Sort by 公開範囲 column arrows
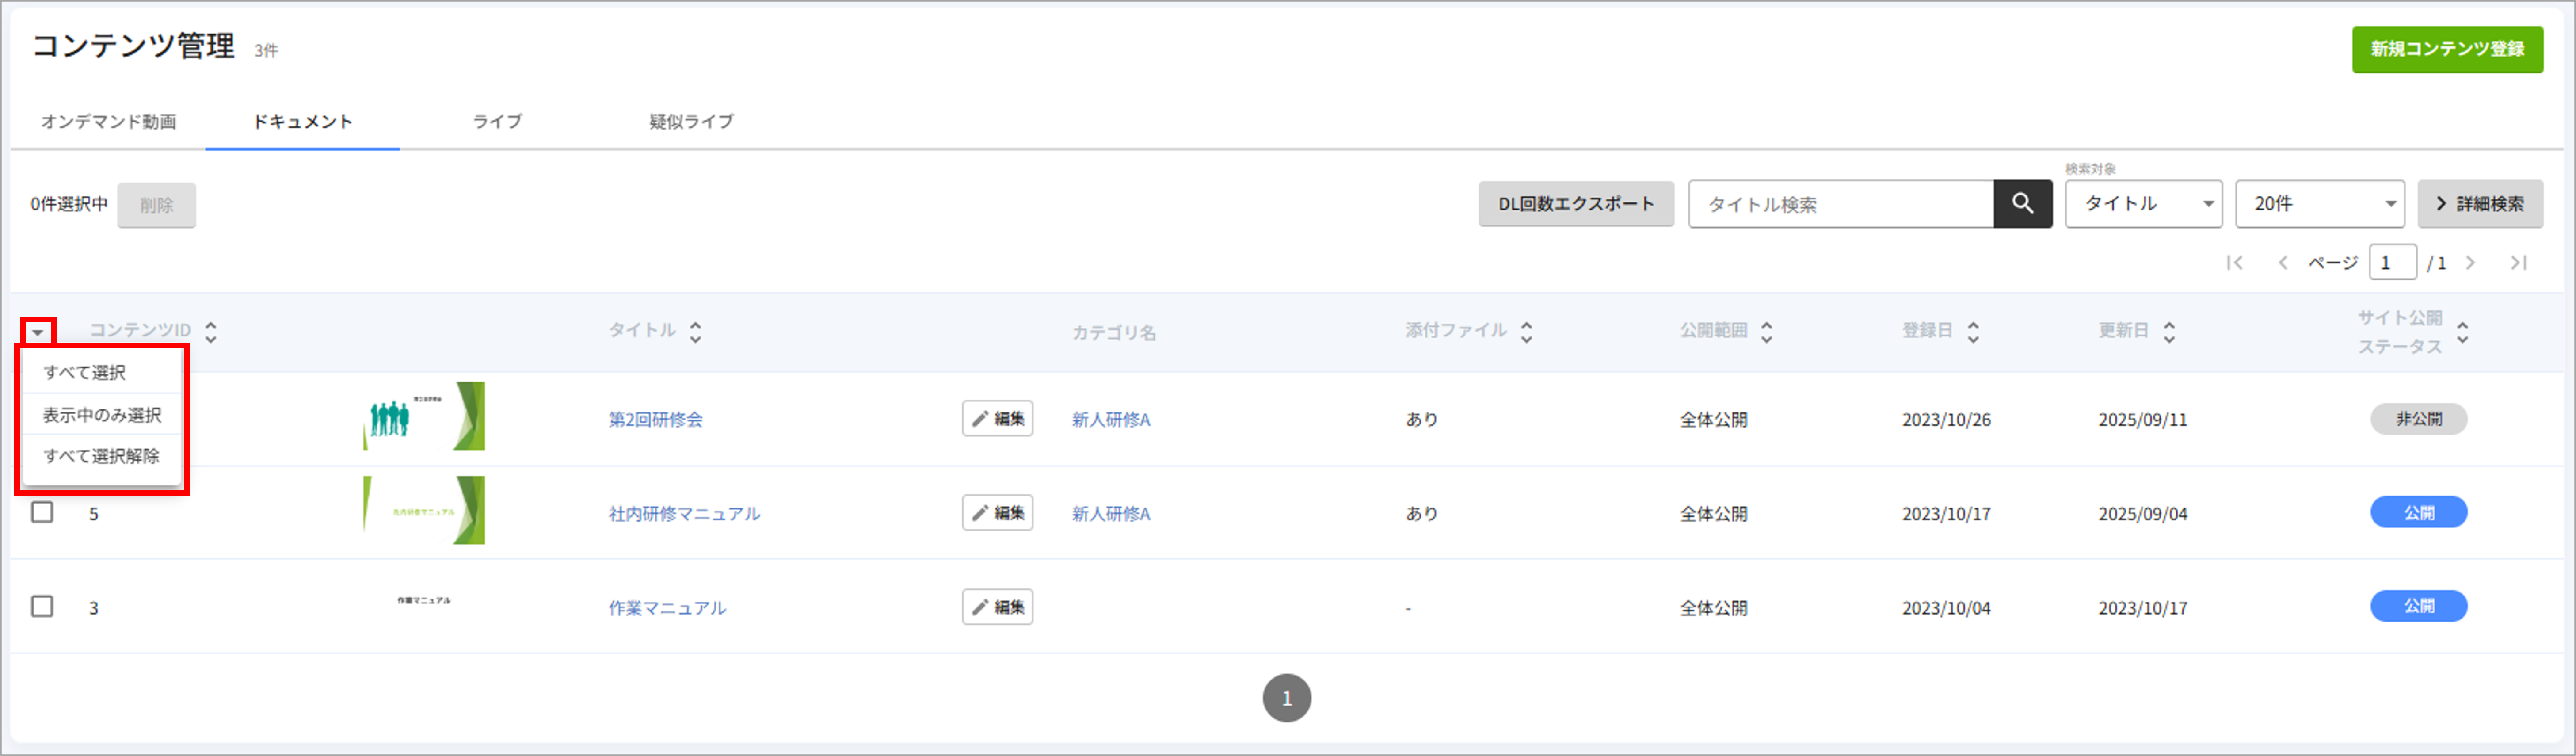Screen dimensions: 2576x756 click(x=1767, y=332)
